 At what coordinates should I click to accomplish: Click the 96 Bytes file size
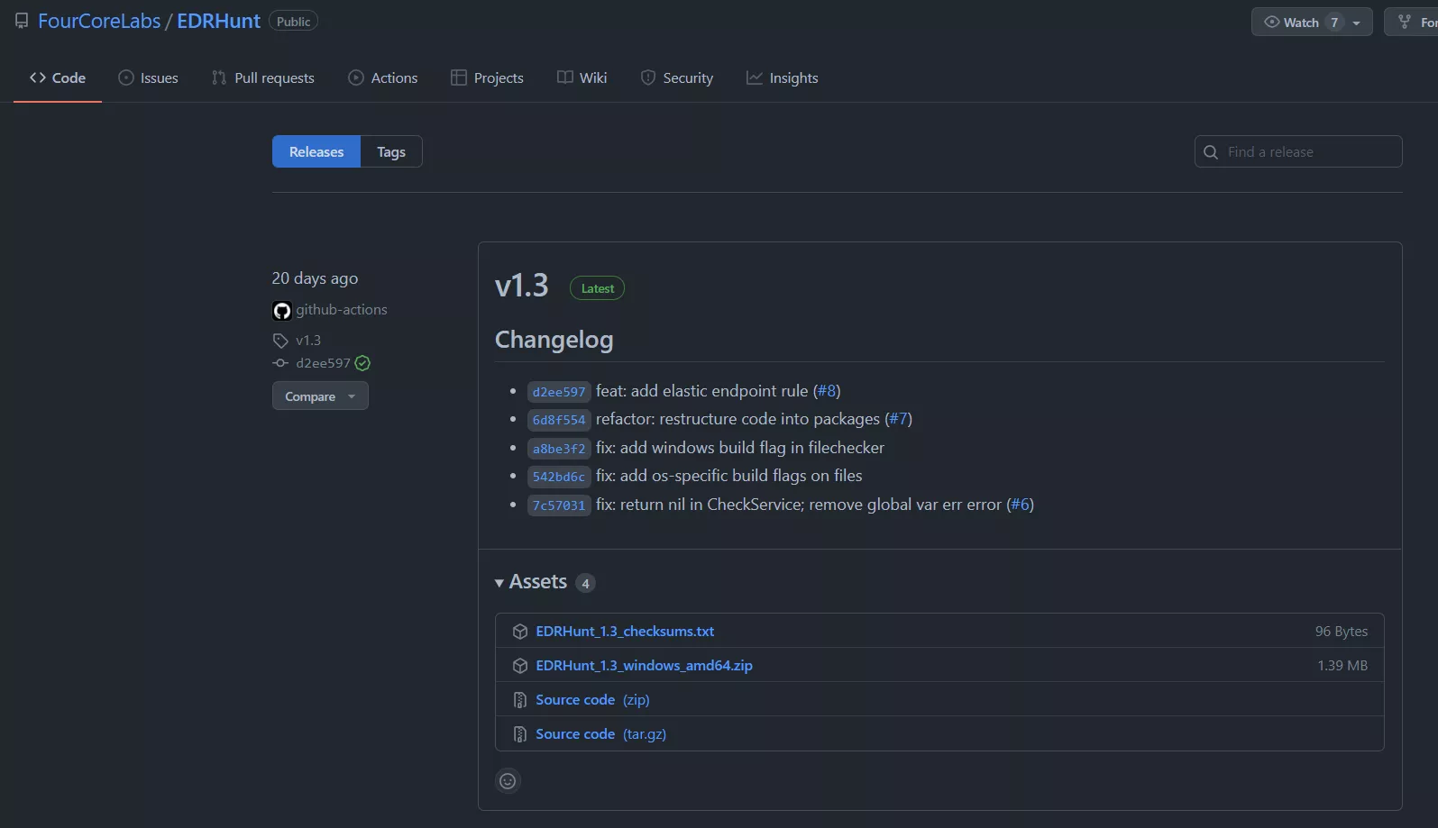coord(1341,632)
